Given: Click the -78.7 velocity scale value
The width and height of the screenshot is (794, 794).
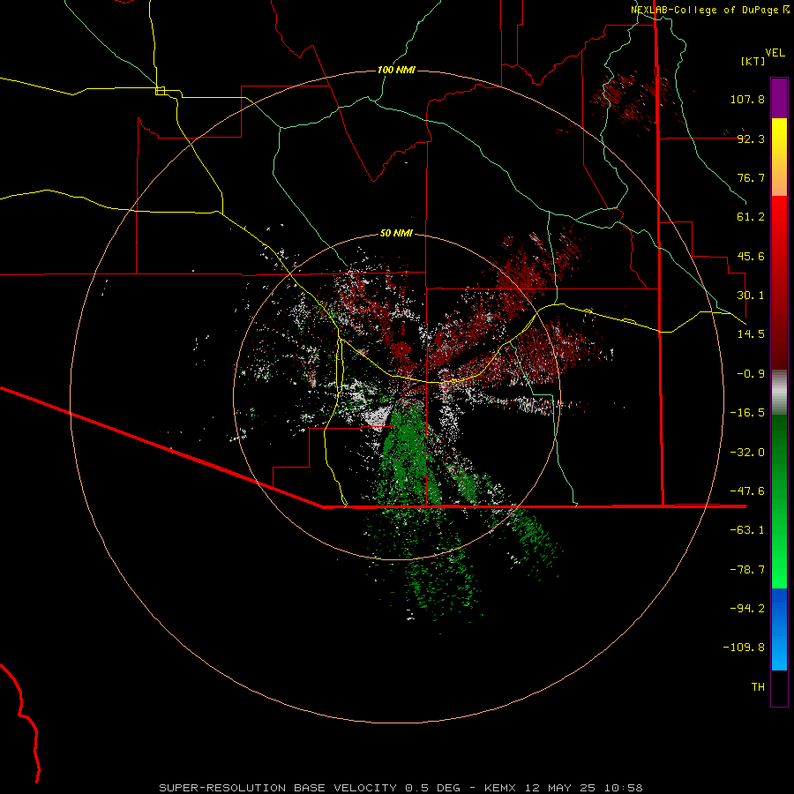Looking at the screenshot, I should (747, 570).
